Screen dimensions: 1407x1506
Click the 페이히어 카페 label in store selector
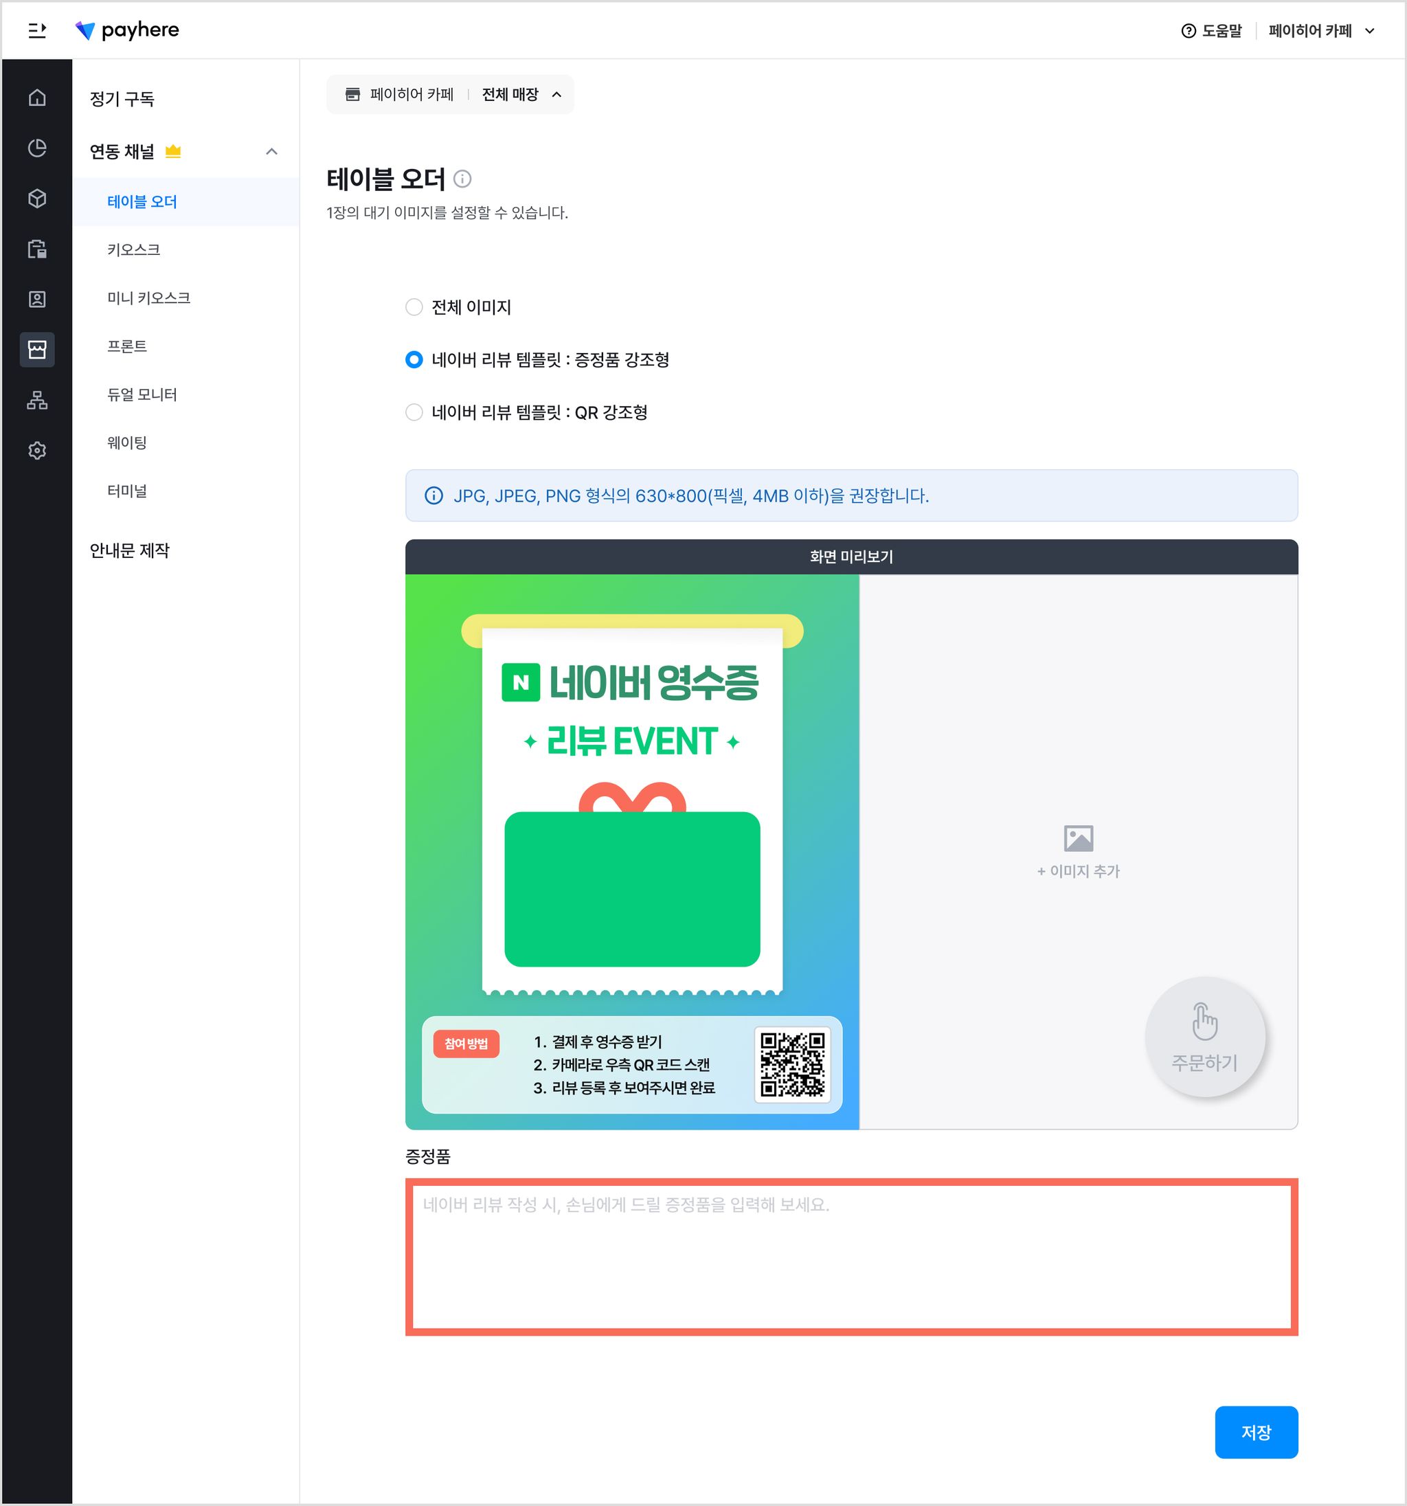coord(412,95)
